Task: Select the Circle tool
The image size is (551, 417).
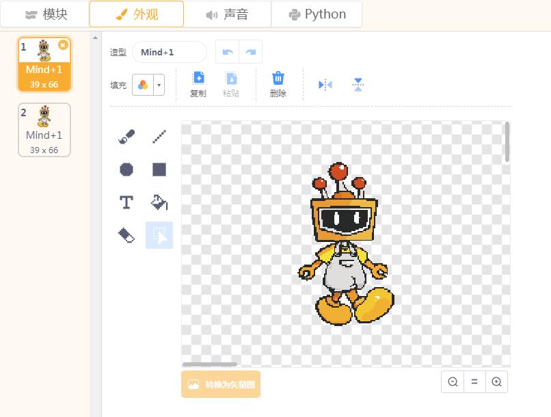Action: [126, 170]
